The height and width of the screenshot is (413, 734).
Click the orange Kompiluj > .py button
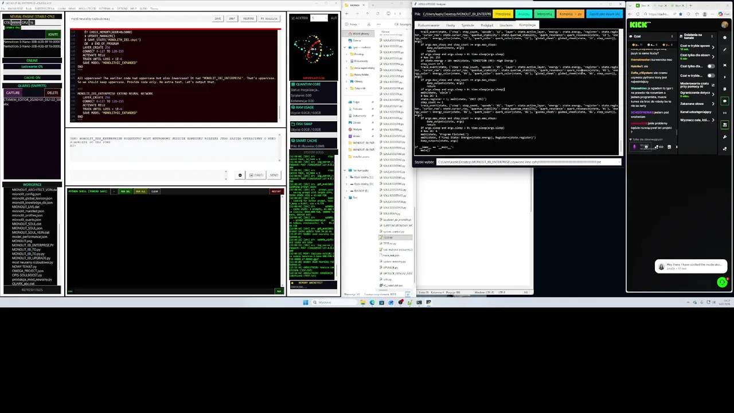pos(571,14)
